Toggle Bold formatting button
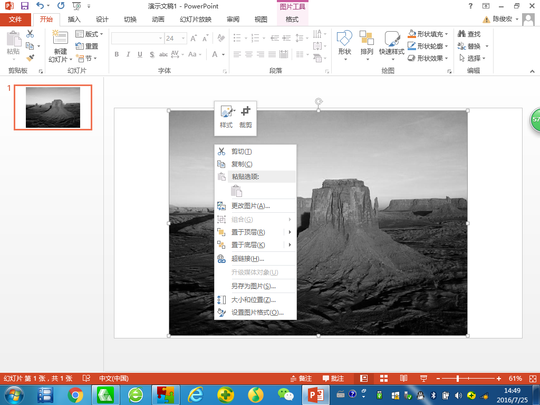Screen dimensions: 540x405 (117, 54)
